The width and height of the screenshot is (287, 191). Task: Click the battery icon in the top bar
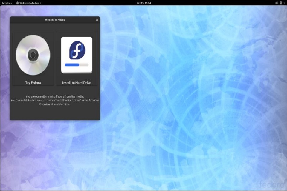(x=280, y=3)
